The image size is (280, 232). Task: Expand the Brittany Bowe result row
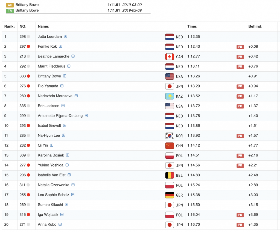65,76
